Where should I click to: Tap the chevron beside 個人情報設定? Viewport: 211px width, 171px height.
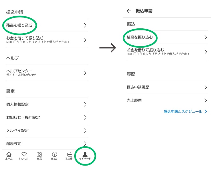85,104
